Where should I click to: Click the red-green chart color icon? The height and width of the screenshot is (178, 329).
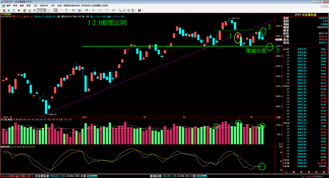[25, 10]
